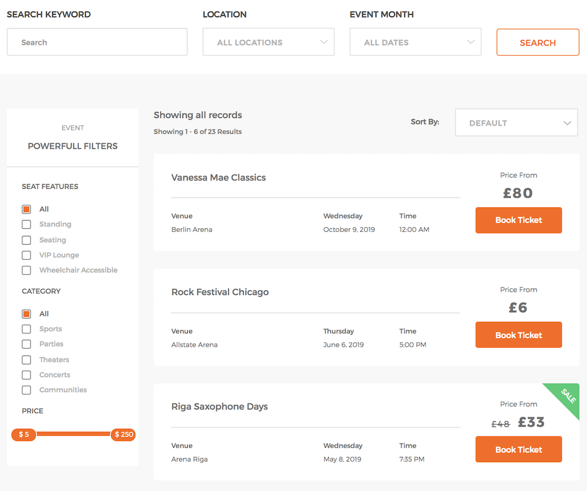
Task: Enable the VIP Lounge filter checkbox
Action: [x=26, y=255]
